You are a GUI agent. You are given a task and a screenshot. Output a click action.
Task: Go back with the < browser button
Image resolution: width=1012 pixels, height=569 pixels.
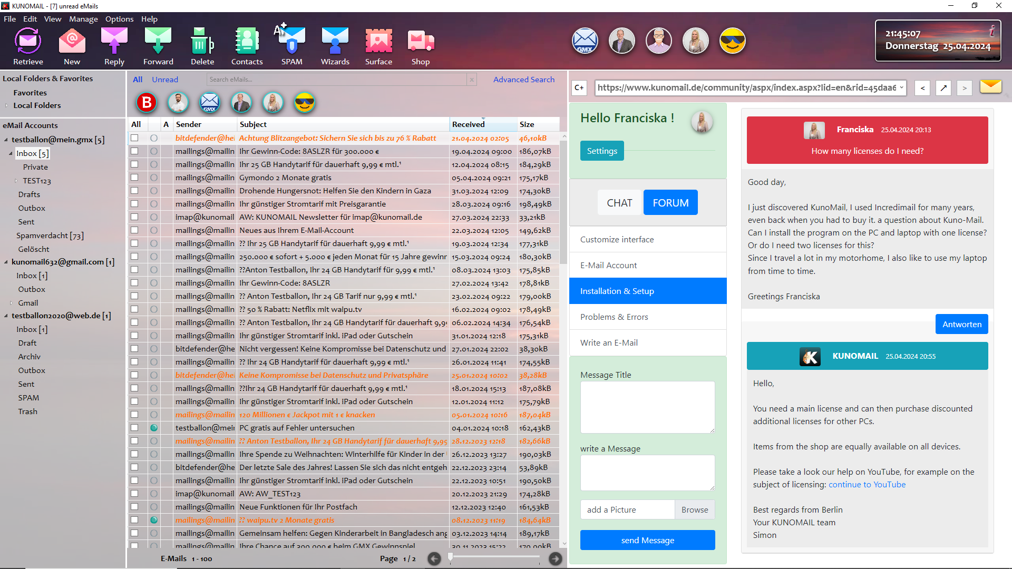tap(922, 88)
